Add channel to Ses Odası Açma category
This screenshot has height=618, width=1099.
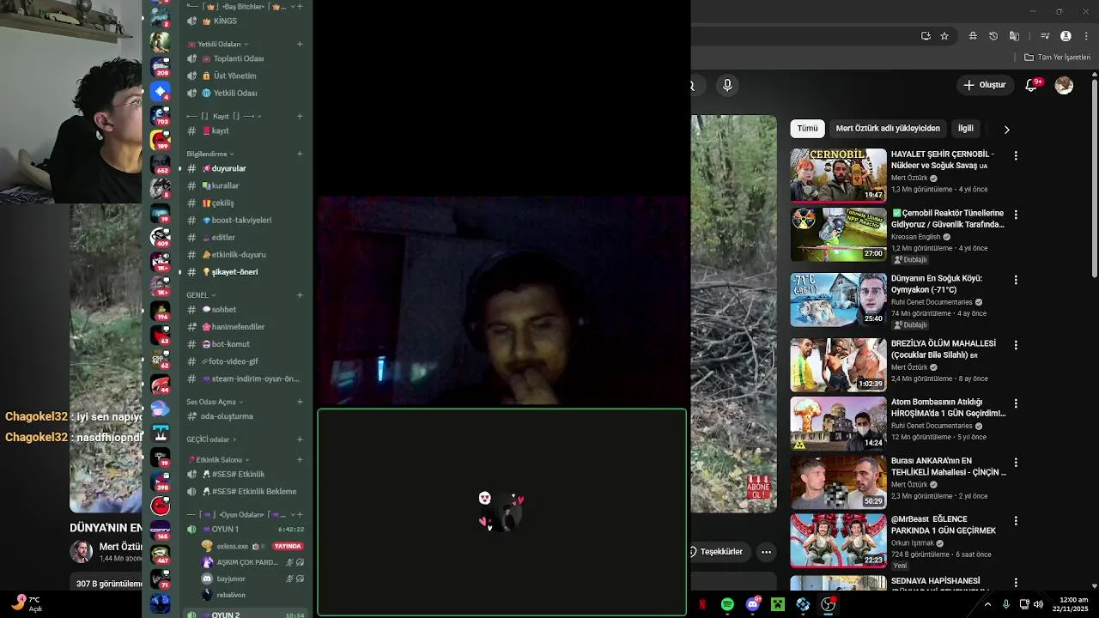point(300,401)
